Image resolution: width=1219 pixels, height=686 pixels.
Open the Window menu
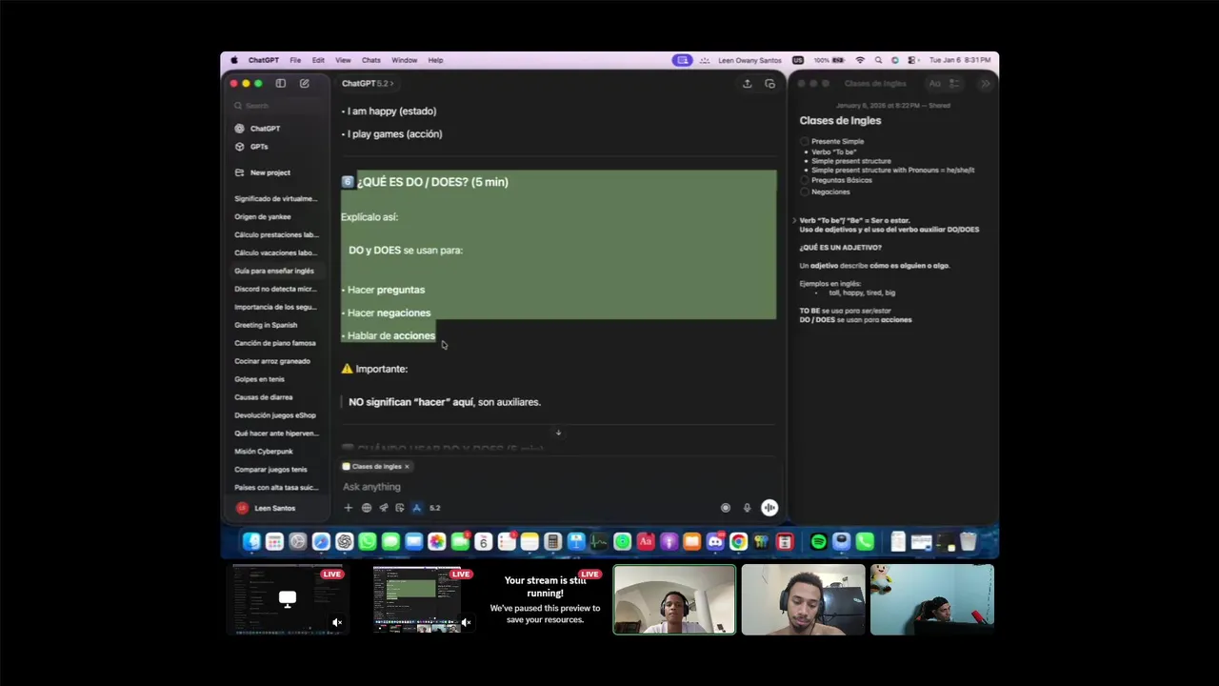(404, 60)
